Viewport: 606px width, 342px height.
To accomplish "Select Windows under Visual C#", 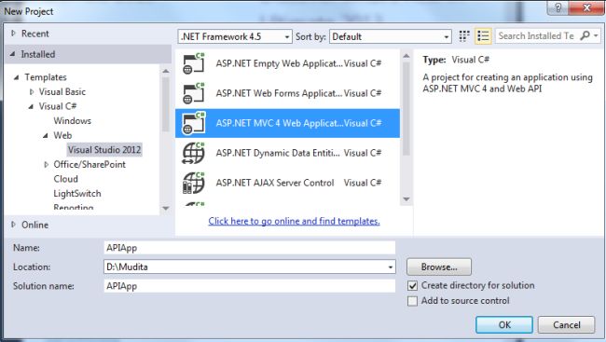I will point(73,120).
